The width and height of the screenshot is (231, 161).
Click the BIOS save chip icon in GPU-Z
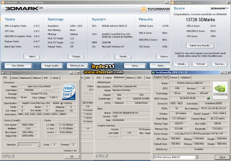(209, 98)
